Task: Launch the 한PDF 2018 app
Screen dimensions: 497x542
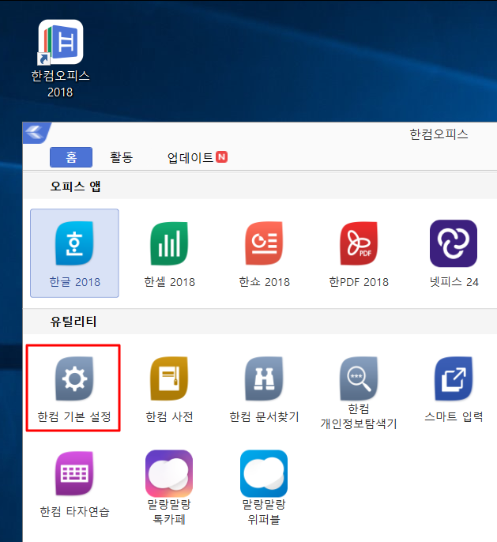Action: tap(360, 244)
